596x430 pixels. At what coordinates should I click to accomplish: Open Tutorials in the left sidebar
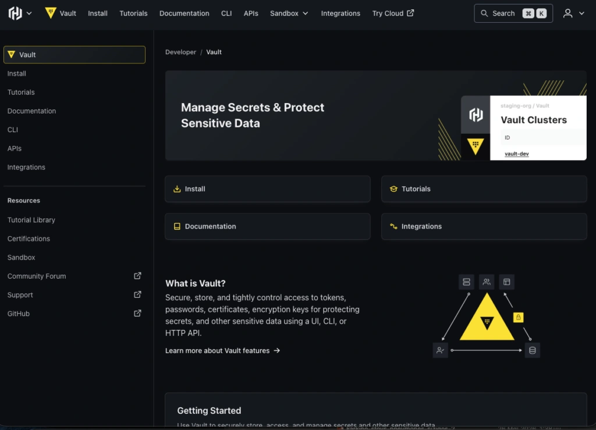(x=21, y=93)
